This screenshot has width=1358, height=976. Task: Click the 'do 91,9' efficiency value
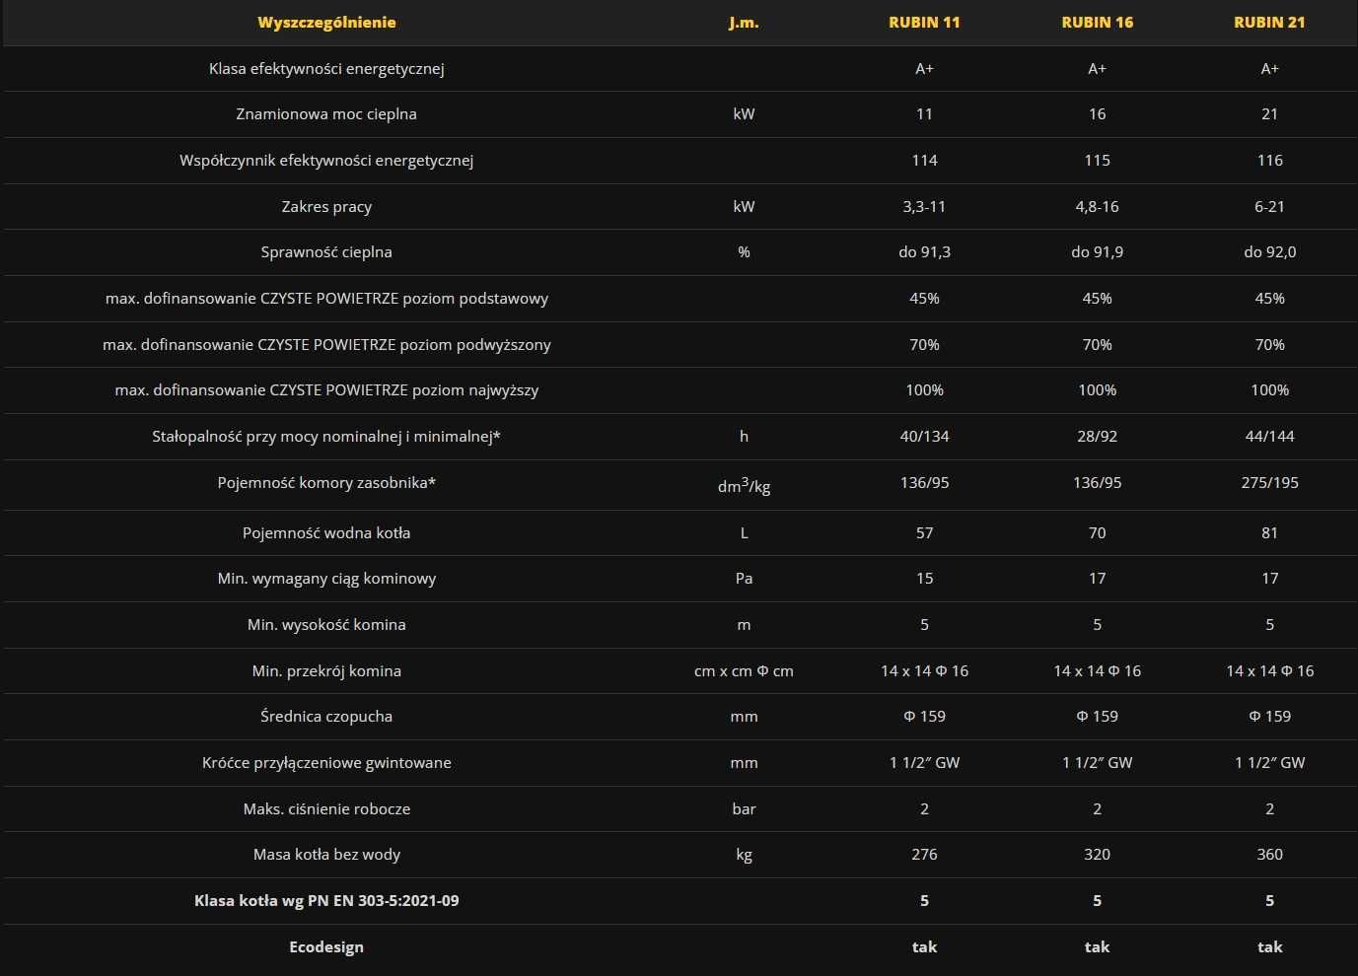[x=1097, y=252]
